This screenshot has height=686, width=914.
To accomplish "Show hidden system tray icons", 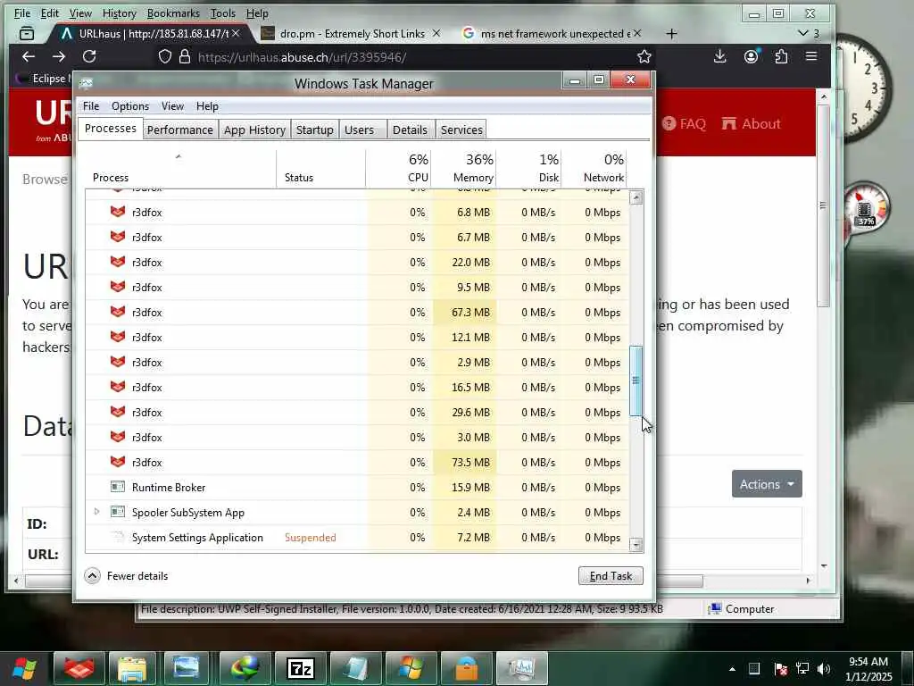I will 732,669.
